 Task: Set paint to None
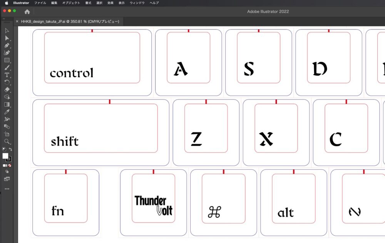pos(10,166)
